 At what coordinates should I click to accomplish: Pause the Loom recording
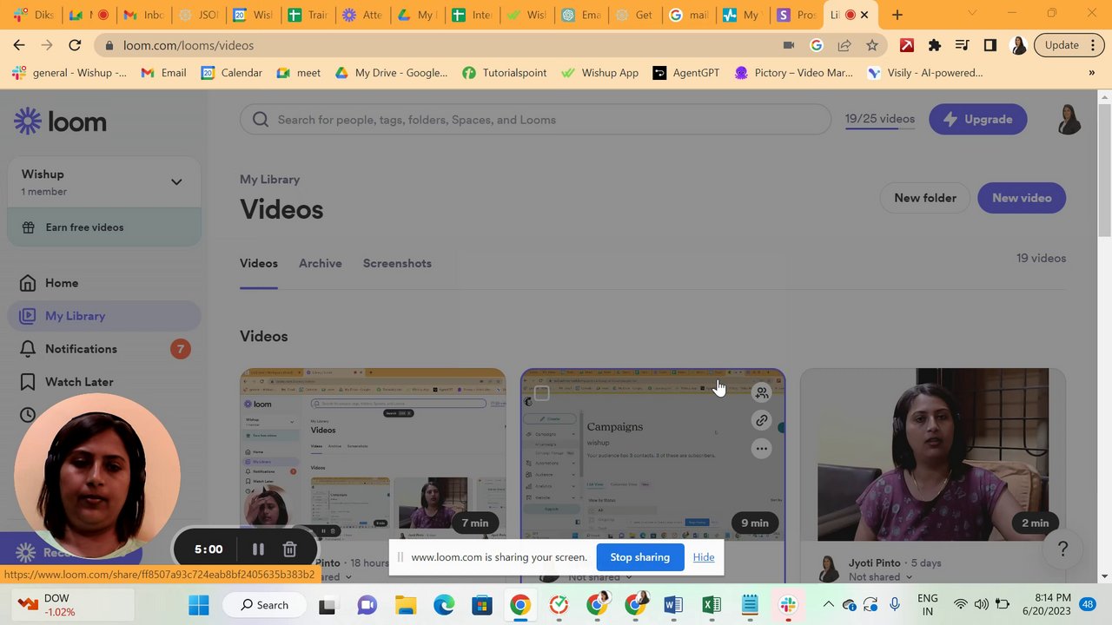tap(258, 549)
